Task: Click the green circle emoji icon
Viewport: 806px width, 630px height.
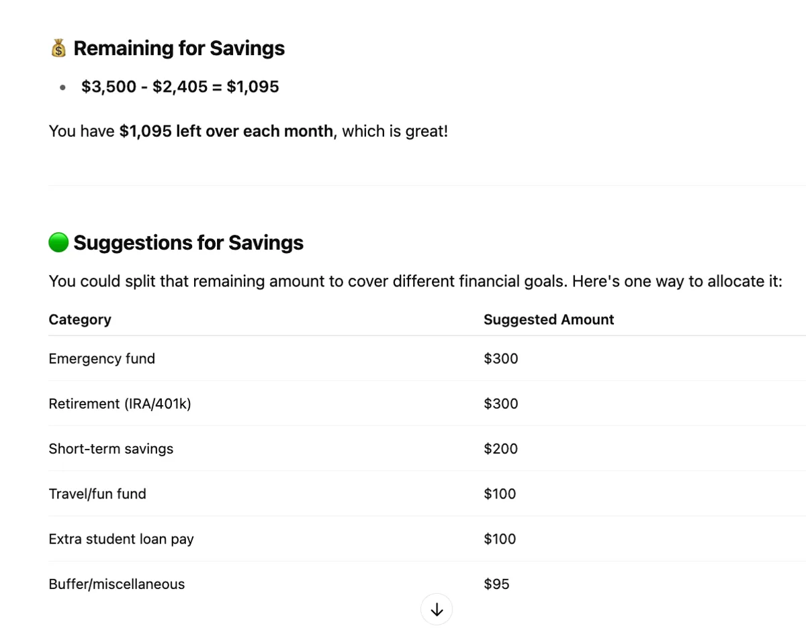Action: click(58, 242)
